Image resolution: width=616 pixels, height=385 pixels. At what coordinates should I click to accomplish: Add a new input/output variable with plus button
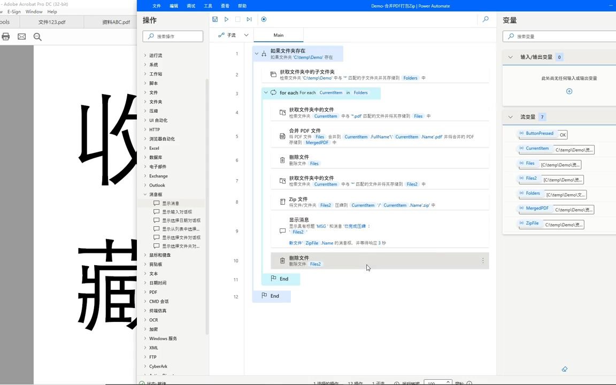(x=569, y=91)
